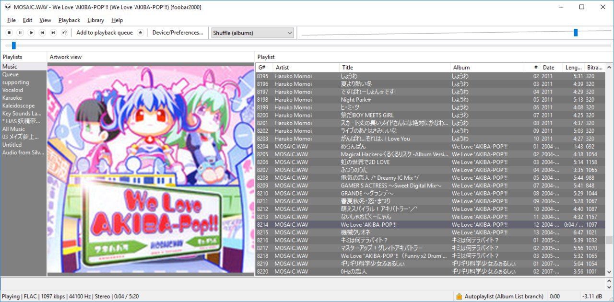614x302 pixels.
Task: Open the File menu
Action: [x=12, y=20]
